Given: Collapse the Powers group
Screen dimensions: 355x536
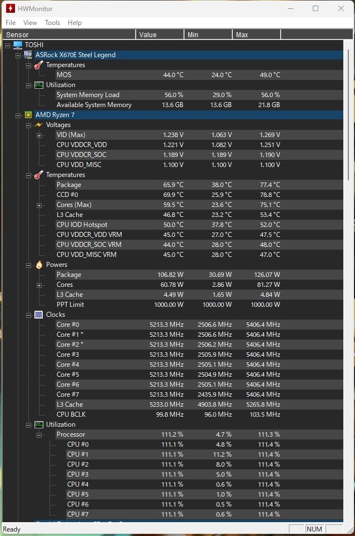Looking at the screenshot, I should (29, 265).
